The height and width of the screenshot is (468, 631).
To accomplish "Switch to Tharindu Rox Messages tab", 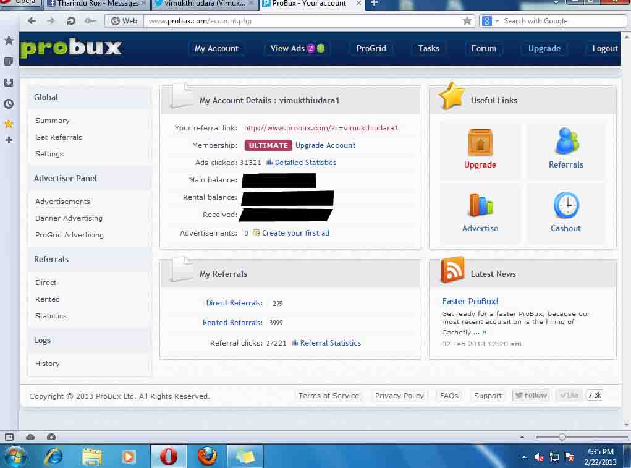I will click(x=97, y=4).
